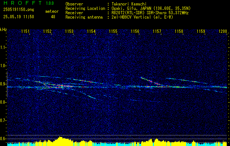230x146 pixels.
Task: Click the meteor label
Action: 52,11
